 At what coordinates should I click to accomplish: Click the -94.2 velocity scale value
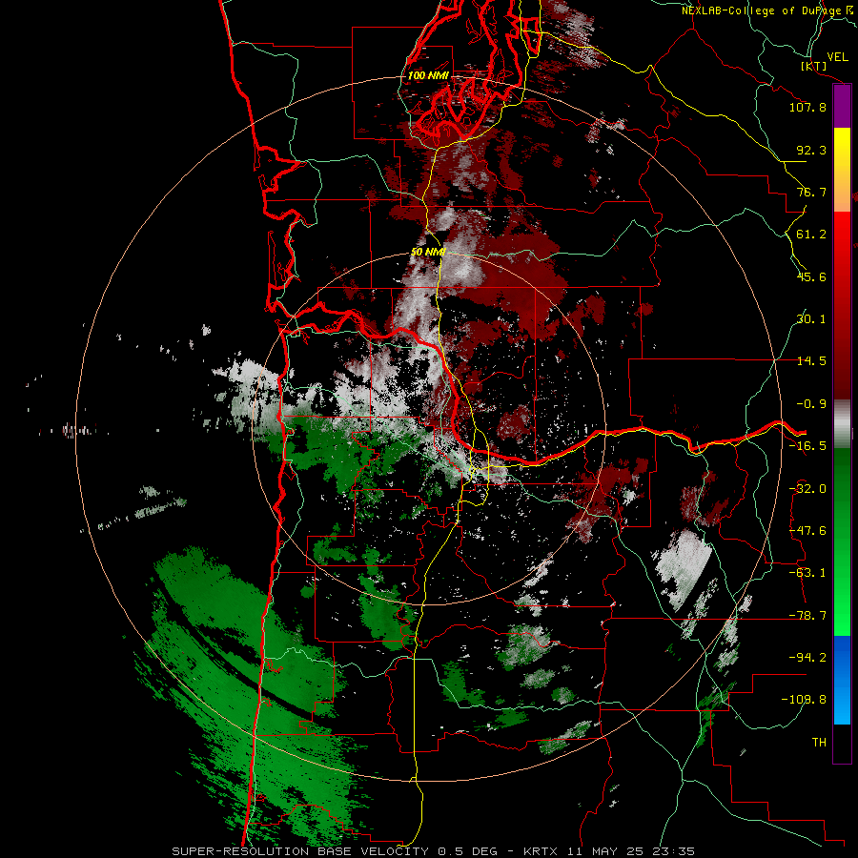click(807, 658)
